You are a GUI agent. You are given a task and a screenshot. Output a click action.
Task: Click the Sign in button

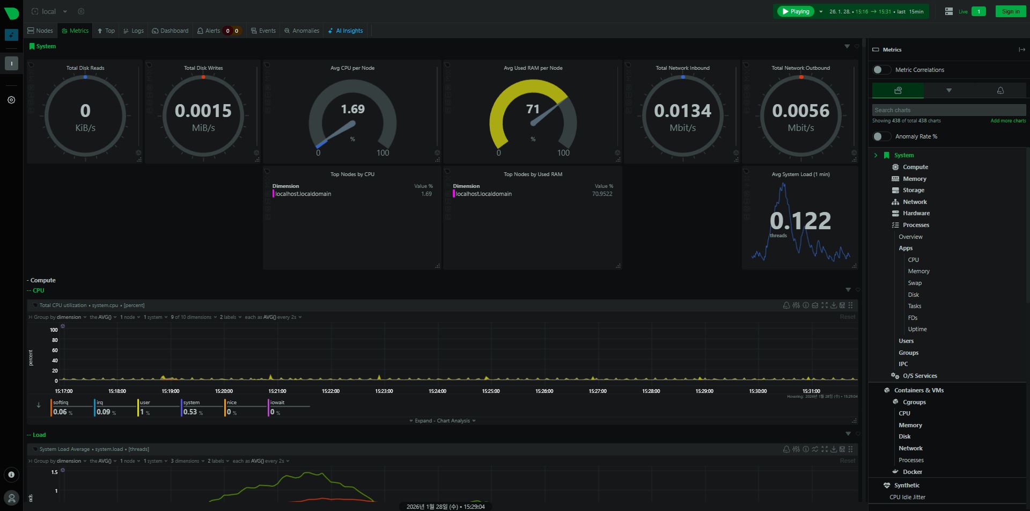pos(1010,11)
